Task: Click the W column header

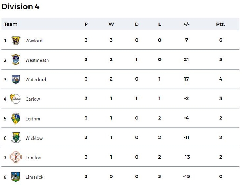Action: pyautogui.click(x=111, y=24)
